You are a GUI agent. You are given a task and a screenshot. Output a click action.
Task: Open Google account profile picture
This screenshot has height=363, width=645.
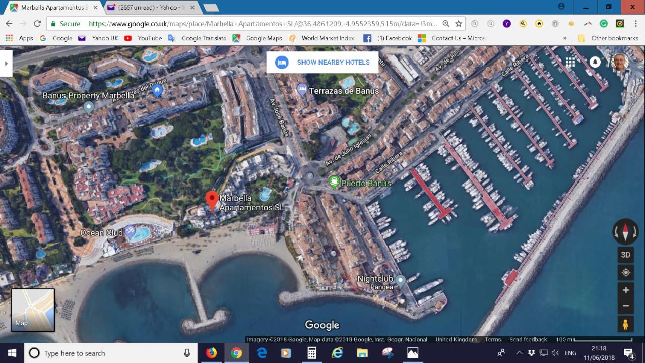coord(620,62)
